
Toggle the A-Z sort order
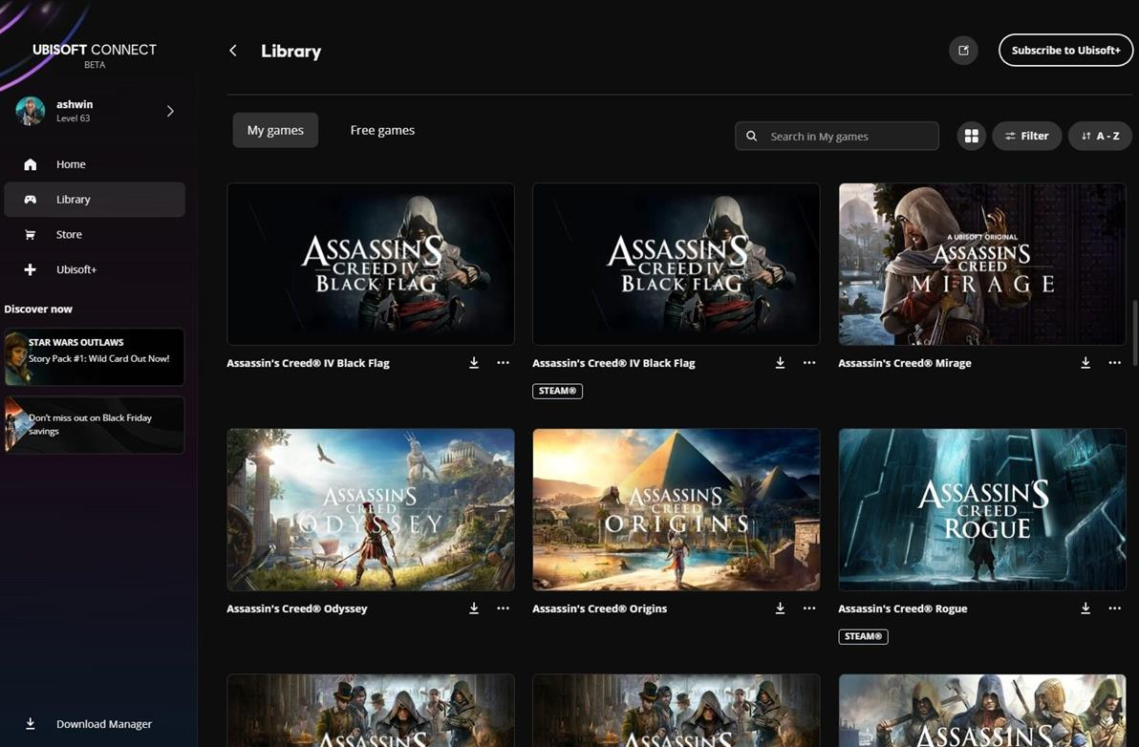(1100, 136)
